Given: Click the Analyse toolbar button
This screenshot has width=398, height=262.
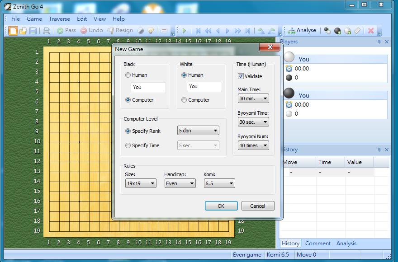Looking at the screenshot, I should tap(302, 30).
